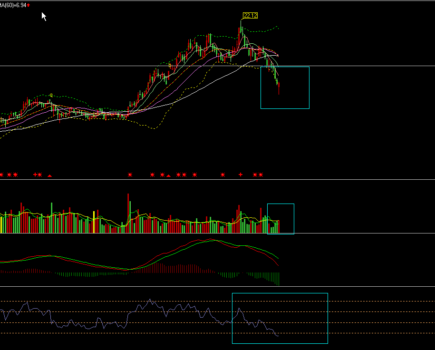The height and width of the screenshot is (350, 435).
Task: Click the star marker right of the first plus
Action: (40, 175)
